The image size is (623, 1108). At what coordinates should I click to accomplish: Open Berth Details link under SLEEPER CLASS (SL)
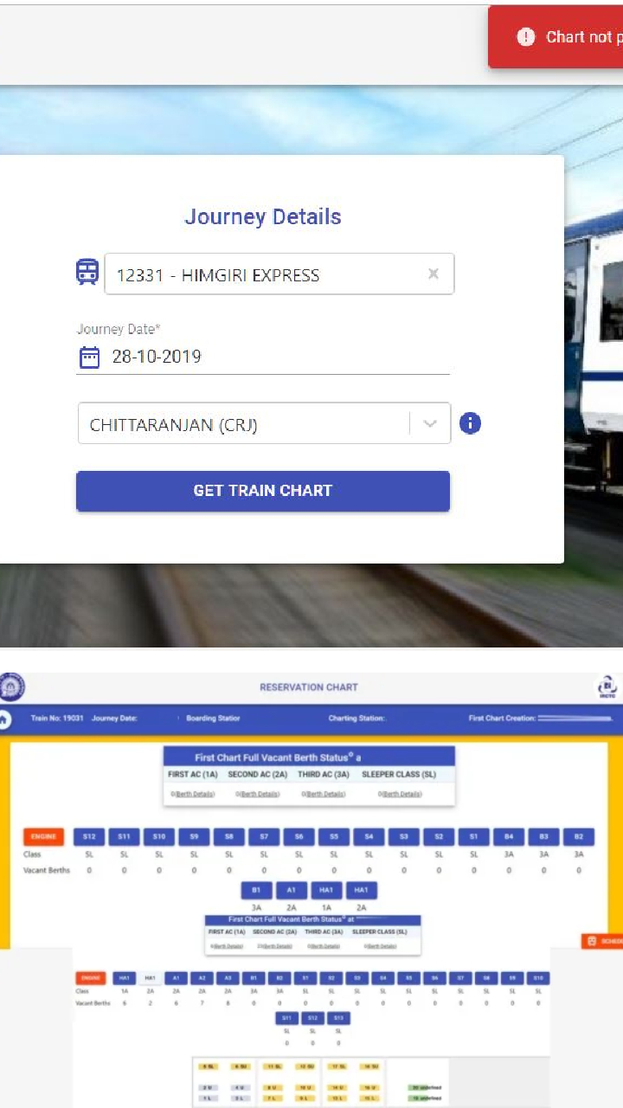(x=401, y=794)
